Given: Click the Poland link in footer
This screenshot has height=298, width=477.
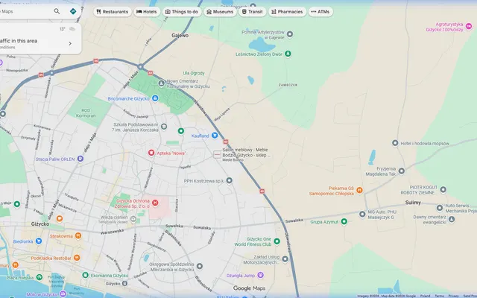Looking at the screenshot, I should (x=425, y=296).
